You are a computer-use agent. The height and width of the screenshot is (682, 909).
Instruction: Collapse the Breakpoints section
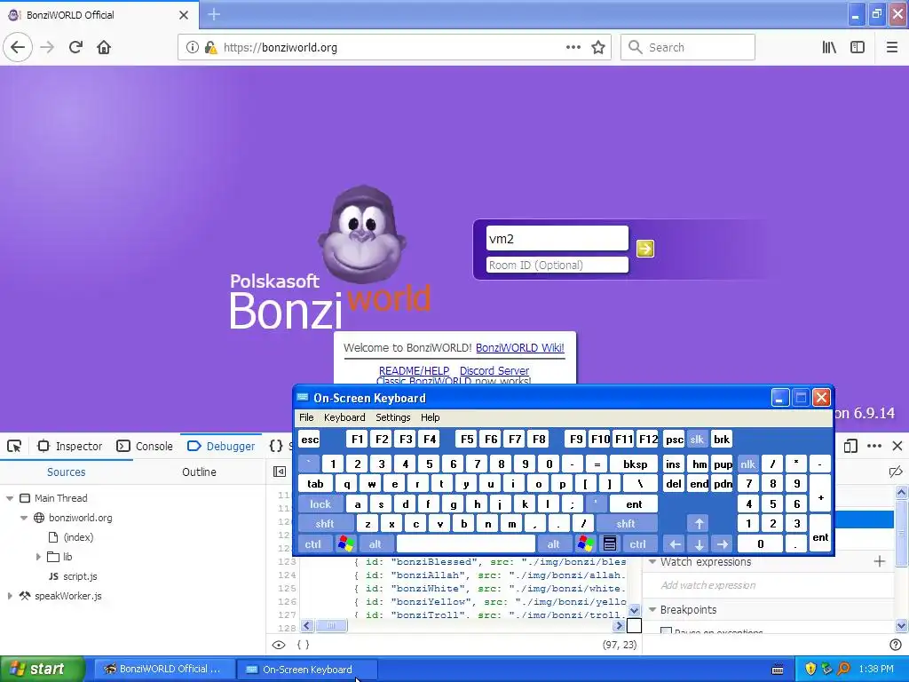click(652, 609)
